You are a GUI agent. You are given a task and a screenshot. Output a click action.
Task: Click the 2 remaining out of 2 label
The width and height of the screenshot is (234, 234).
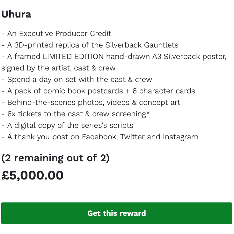click(x=55, y=158)
